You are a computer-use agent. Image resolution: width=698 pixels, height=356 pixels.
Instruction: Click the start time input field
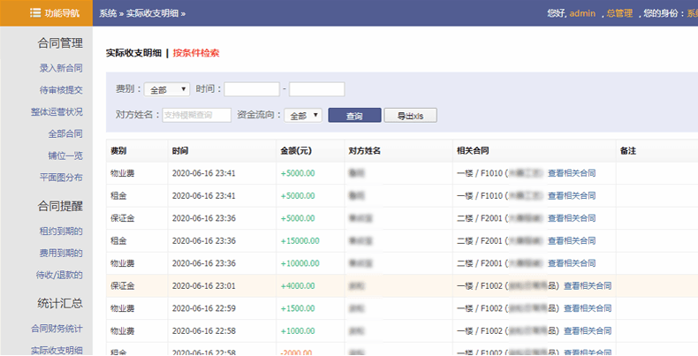tap(252, 89)
